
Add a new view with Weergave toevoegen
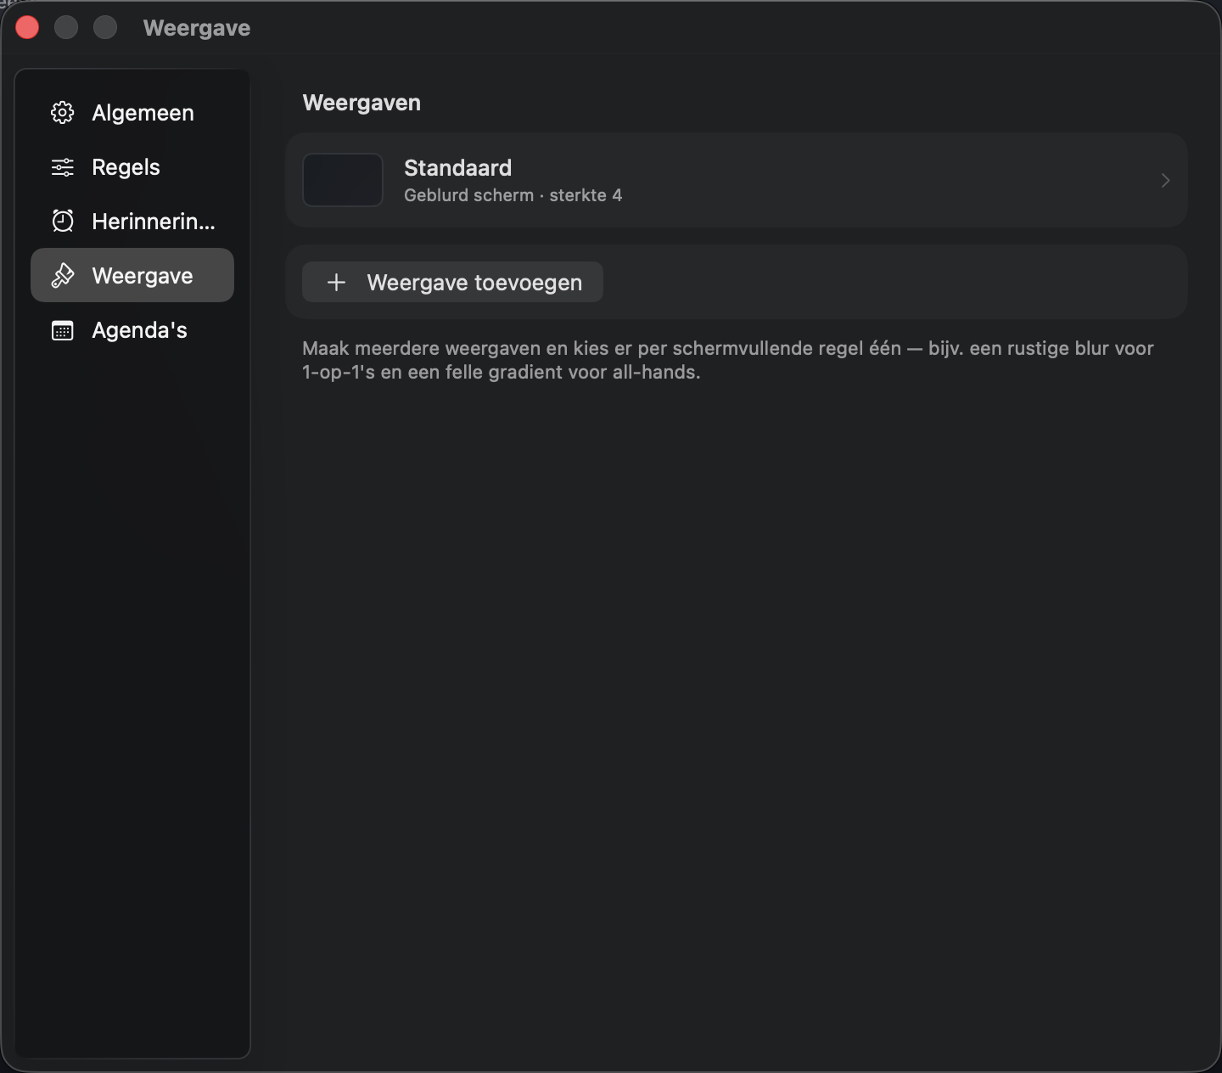click(x=452, y=282)
